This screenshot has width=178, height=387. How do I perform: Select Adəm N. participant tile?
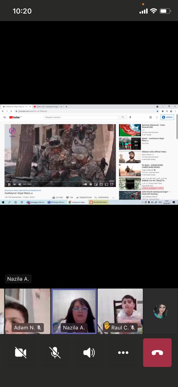pyautogui.click(x=28, y=311)
